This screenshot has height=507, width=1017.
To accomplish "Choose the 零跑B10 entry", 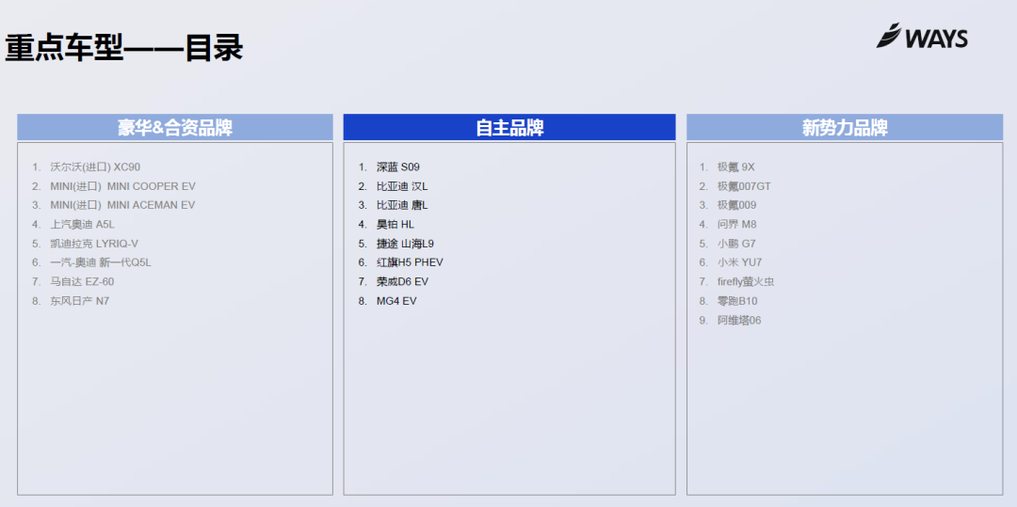I will (x=737, y=301).
